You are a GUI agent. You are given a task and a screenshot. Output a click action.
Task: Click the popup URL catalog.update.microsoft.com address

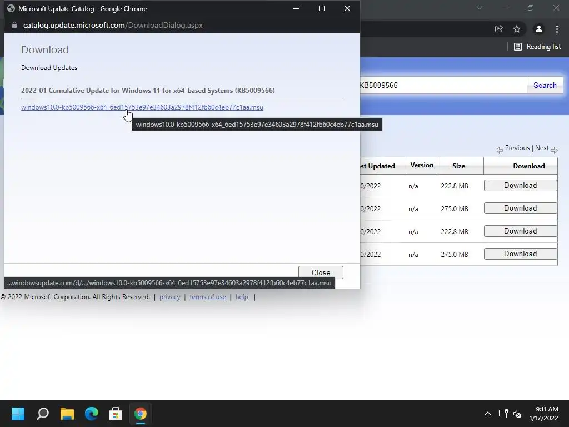113,26
